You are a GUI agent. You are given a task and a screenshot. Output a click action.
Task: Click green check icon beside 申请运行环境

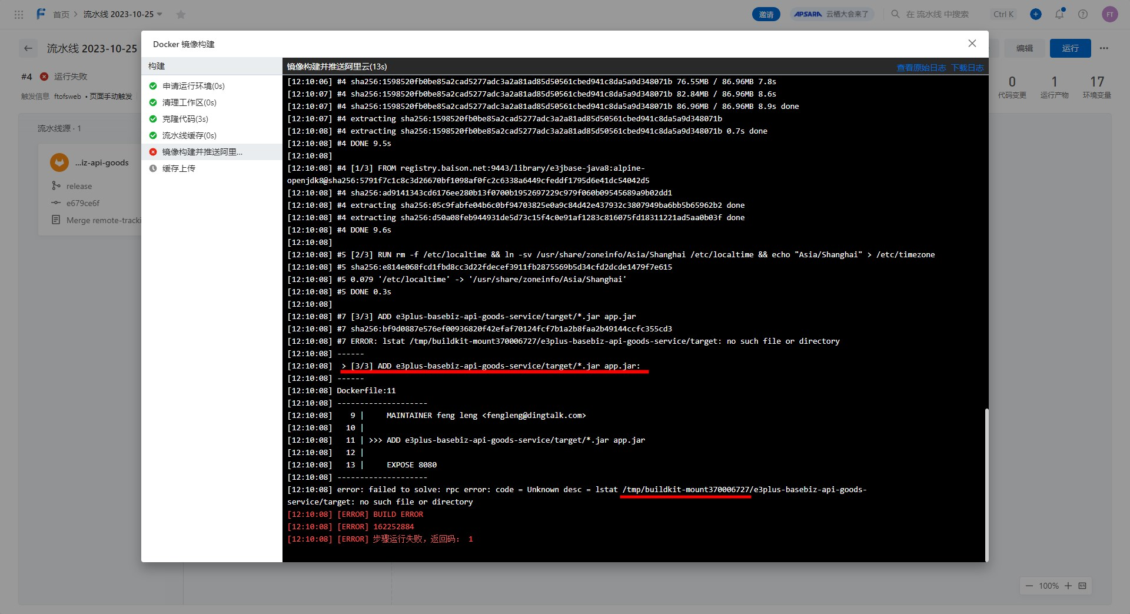point(153,86)
